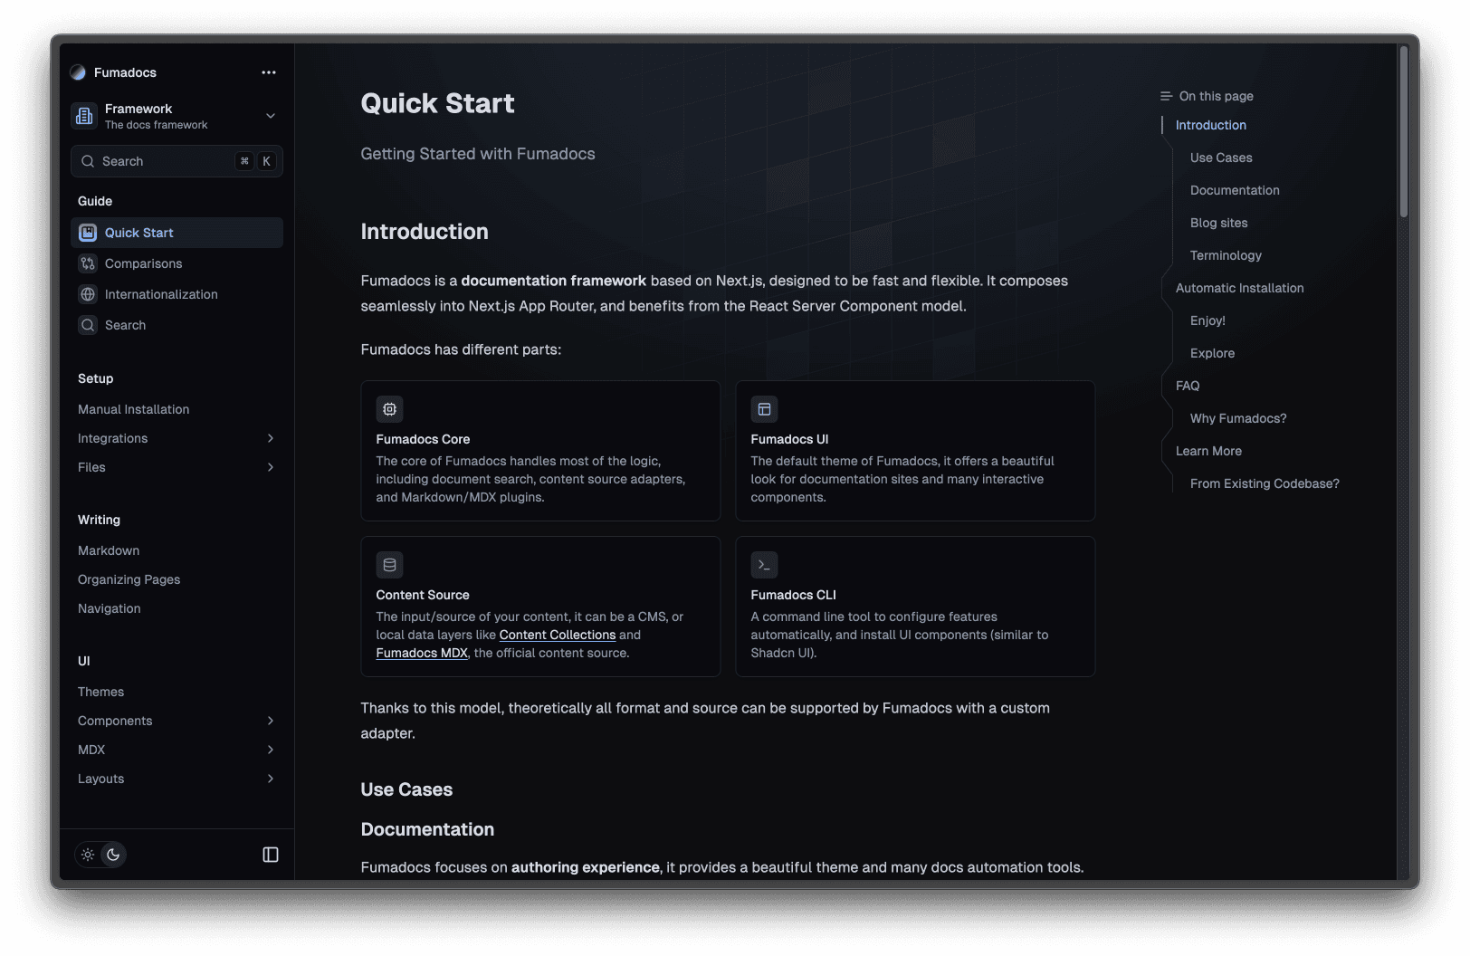1470x956 pixels.
Task: Go to Markdown page in sidebar
Action: point(109,550)
